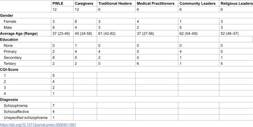Image resolution: width=253 pixels, height=127 pixels.
Task: Click the Diagnosis section heading
Action: coord(9,100)
